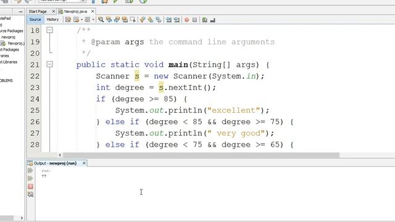This screenshot has height=222, width=395.
Task: Click Projects panel scroll right arrow
Action: 22,218
